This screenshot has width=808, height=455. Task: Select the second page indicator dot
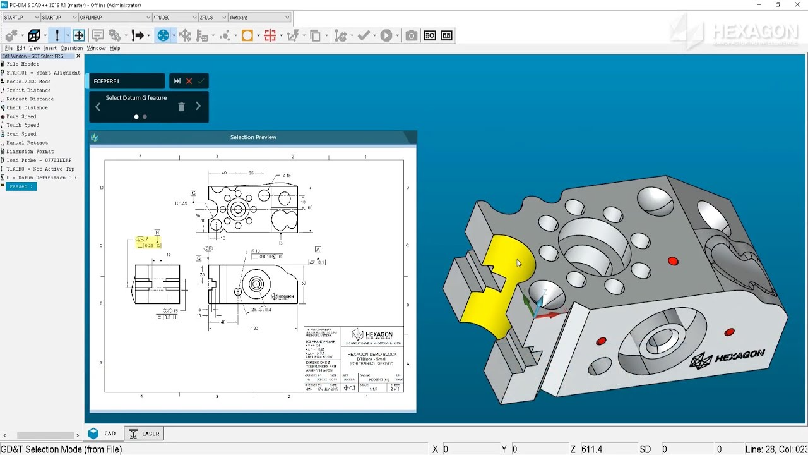[145, 117]
